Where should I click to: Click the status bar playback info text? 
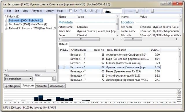(x=29, y=107)
